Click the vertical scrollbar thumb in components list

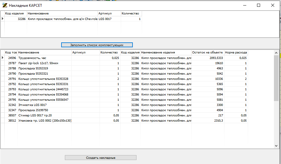click(276, 78)
